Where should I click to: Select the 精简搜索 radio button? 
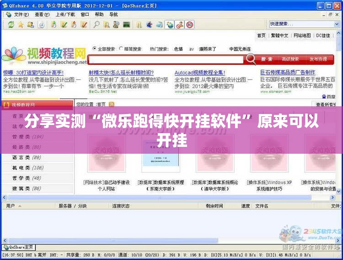(121, 49)
